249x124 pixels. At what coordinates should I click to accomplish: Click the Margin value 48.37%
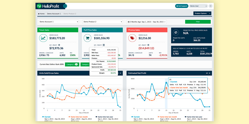click(113, 73)
